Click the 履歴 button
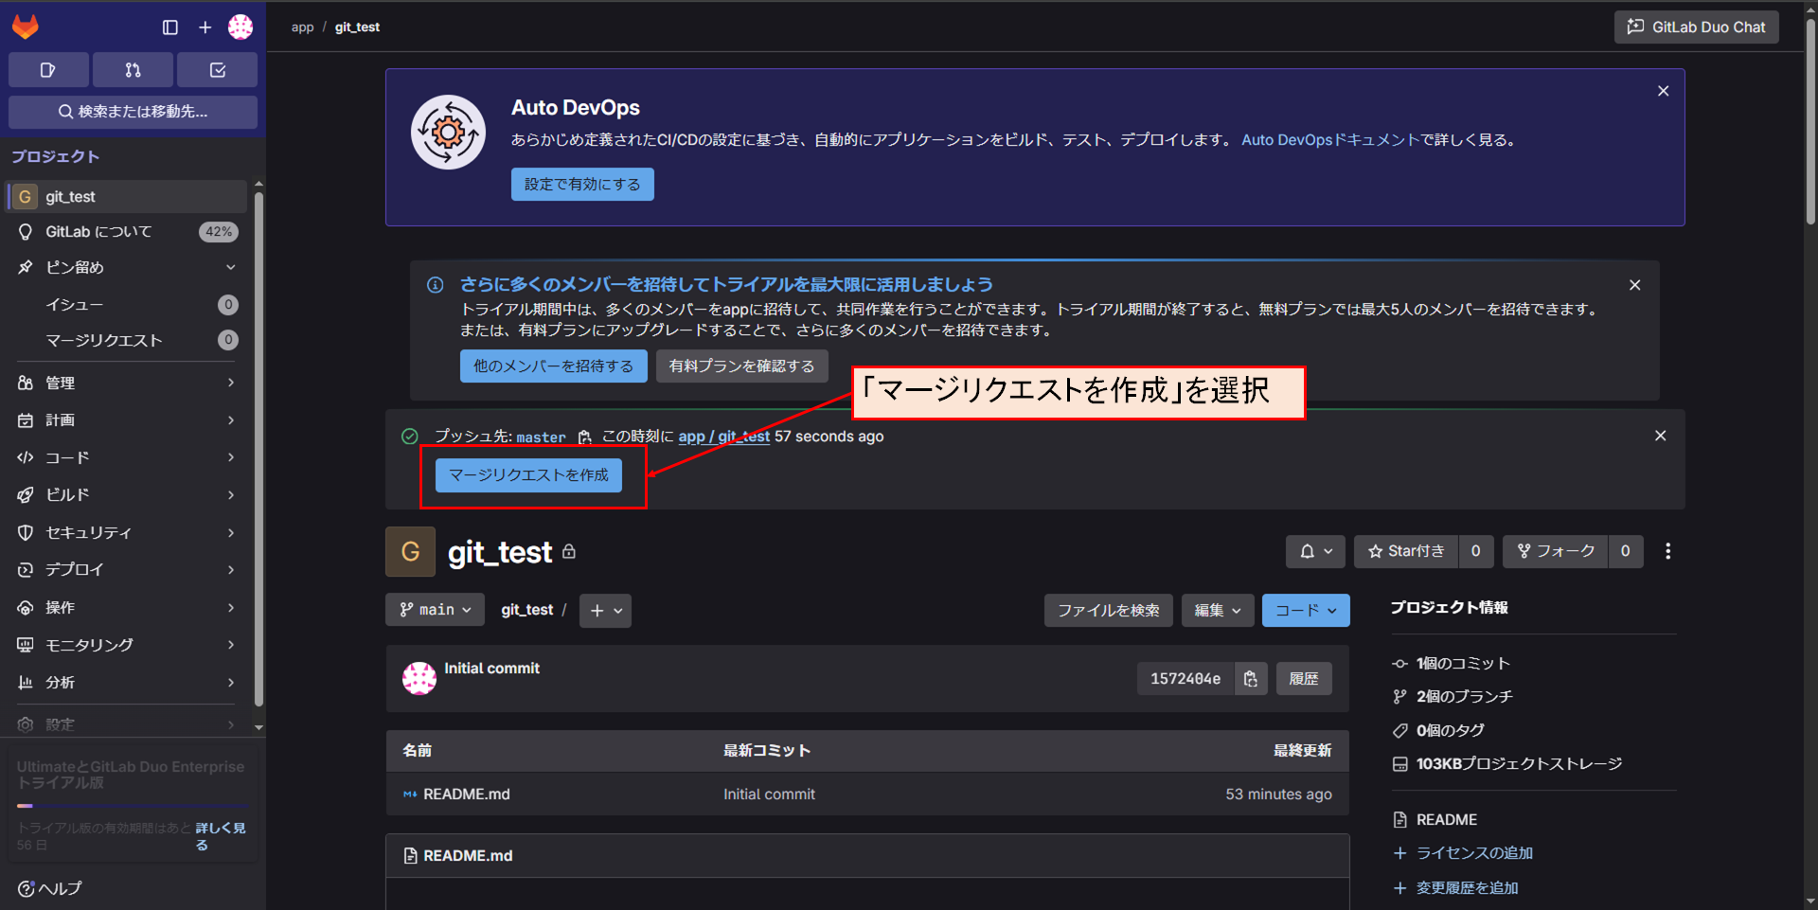The width and height of the screenshot is (1818, 910). tap(1304, 679)
